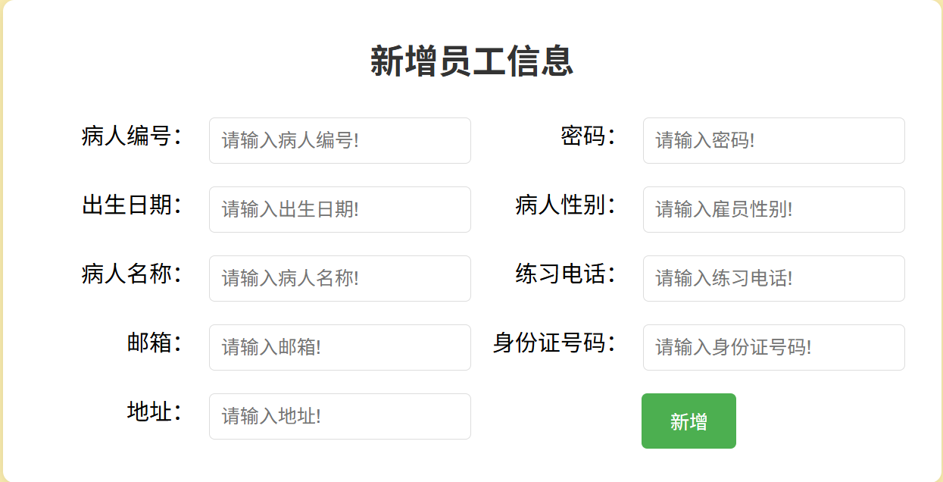Focus the 病人名称 name input field
943x482 pixels.
tap(339, 279)
